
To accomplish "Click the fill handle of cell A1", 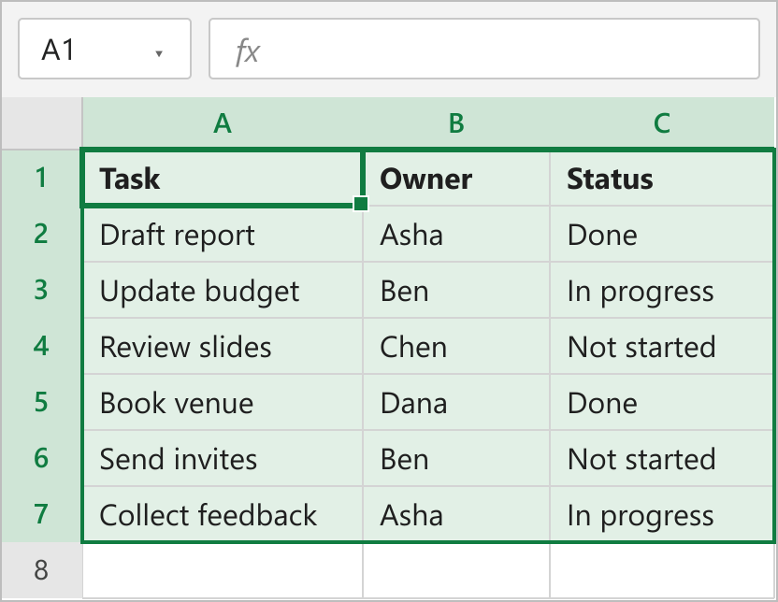I will pos(361,204).
